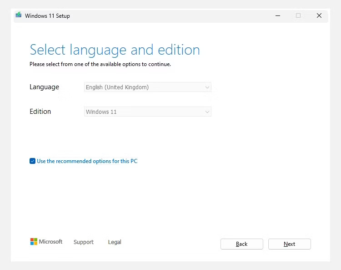Minimize the Windows 11 Setup window
Viewport: 341px width, 270px height.
point(278,15)
